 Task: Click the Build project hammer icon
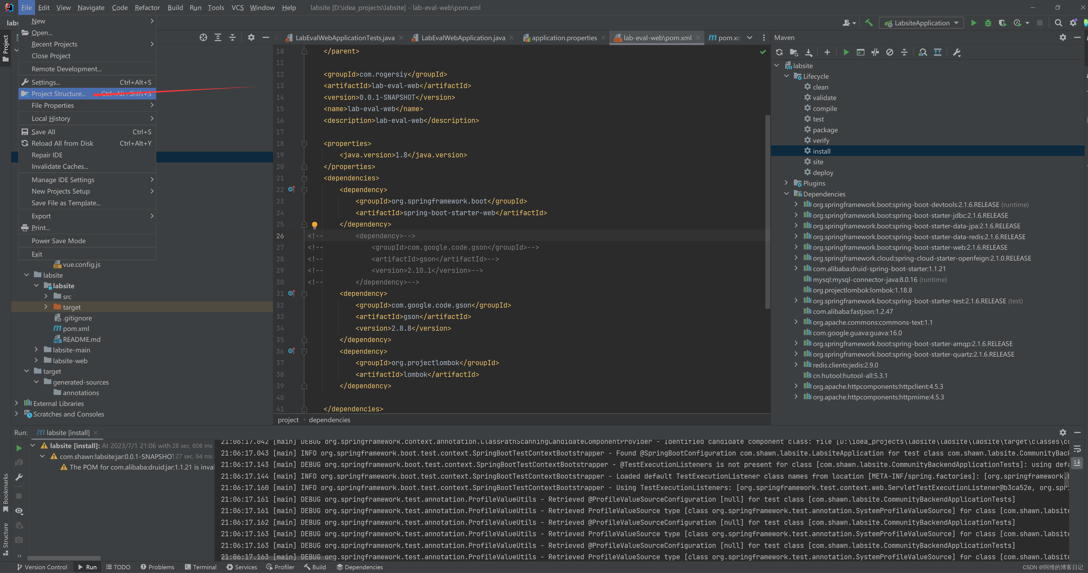[x=869, y=23]
